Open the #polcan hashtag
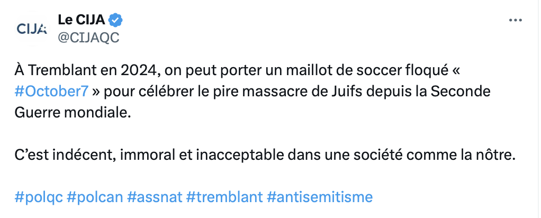541x218 pixels. tap(95, 197)
